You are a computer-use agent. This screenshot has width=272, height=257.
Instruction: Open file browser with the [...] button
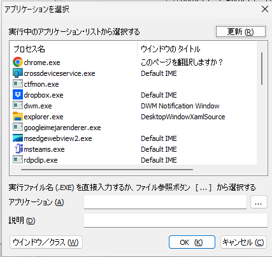[259, 202]
